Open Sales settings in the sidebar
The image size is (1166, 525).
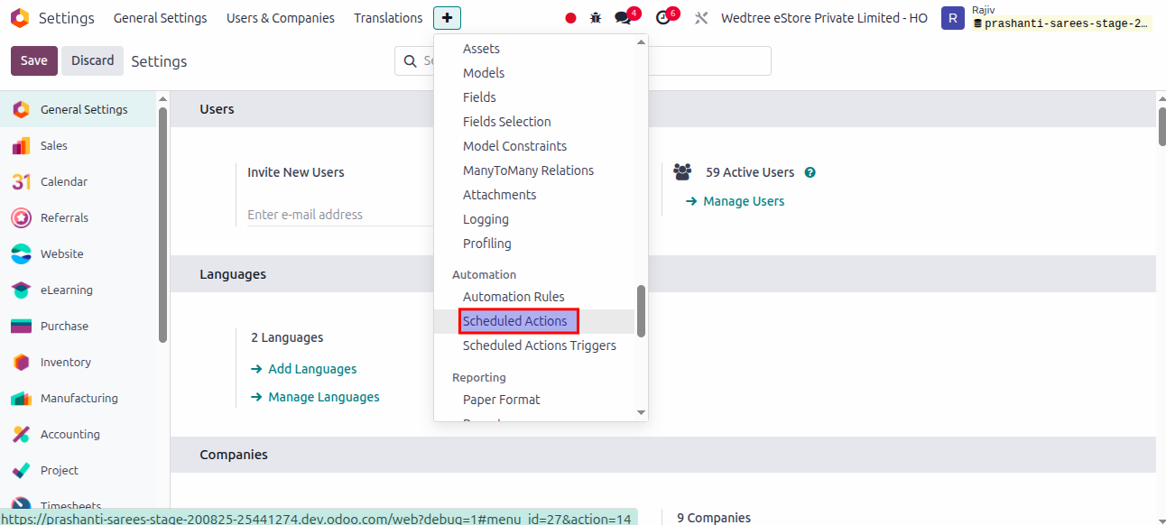coord(53,145)
